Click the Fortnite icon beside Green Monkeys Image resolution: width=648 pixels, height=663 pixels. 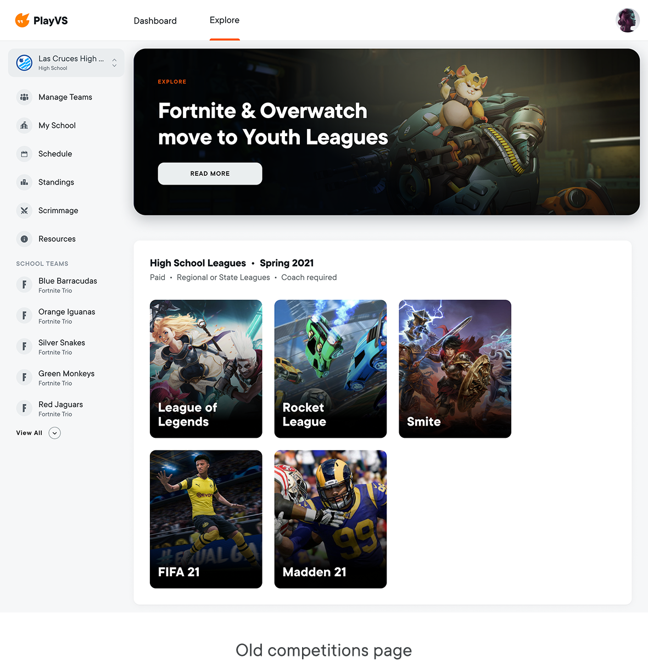(24, 377)
